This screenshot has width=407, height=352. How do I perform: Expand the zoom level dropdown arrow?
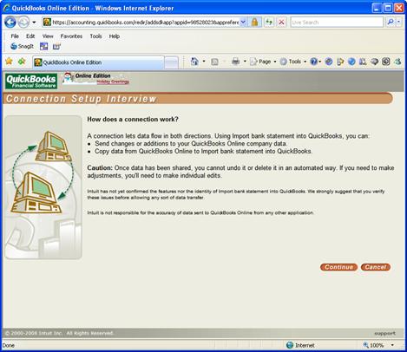(x=392, y=345)
